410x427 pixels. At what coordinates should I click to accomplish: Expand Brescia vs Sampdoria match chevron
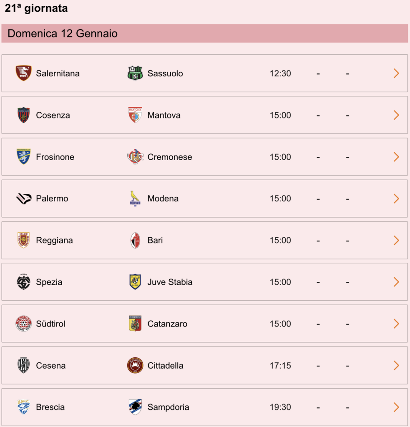396,407
